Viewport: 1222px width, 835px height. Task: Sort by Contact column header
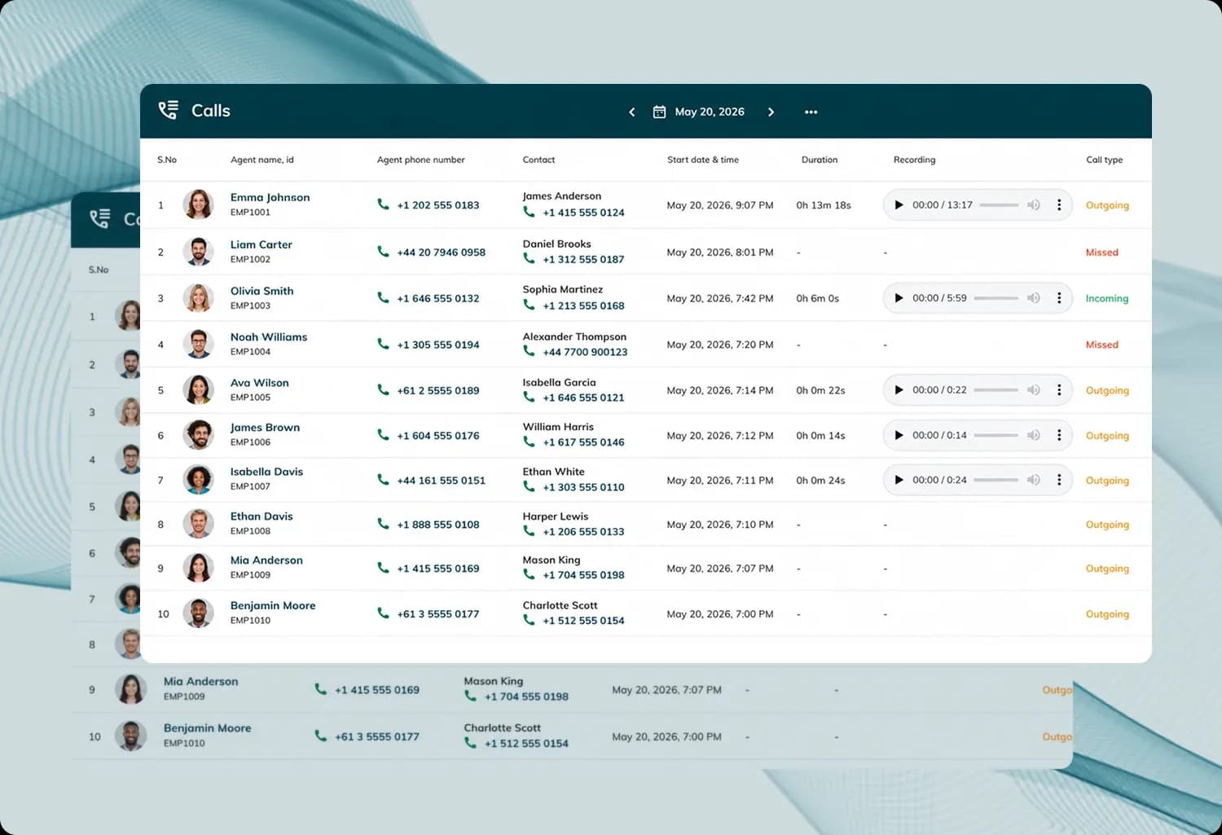coord(538,160)
